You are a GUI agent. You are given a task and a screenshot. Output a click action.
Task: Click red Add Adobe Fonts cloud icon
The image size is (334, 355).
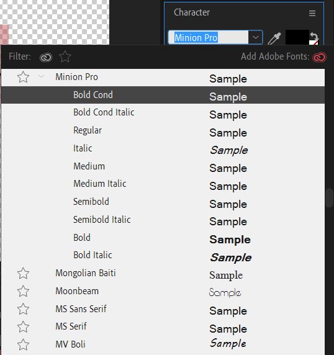[x=319, y=57]
